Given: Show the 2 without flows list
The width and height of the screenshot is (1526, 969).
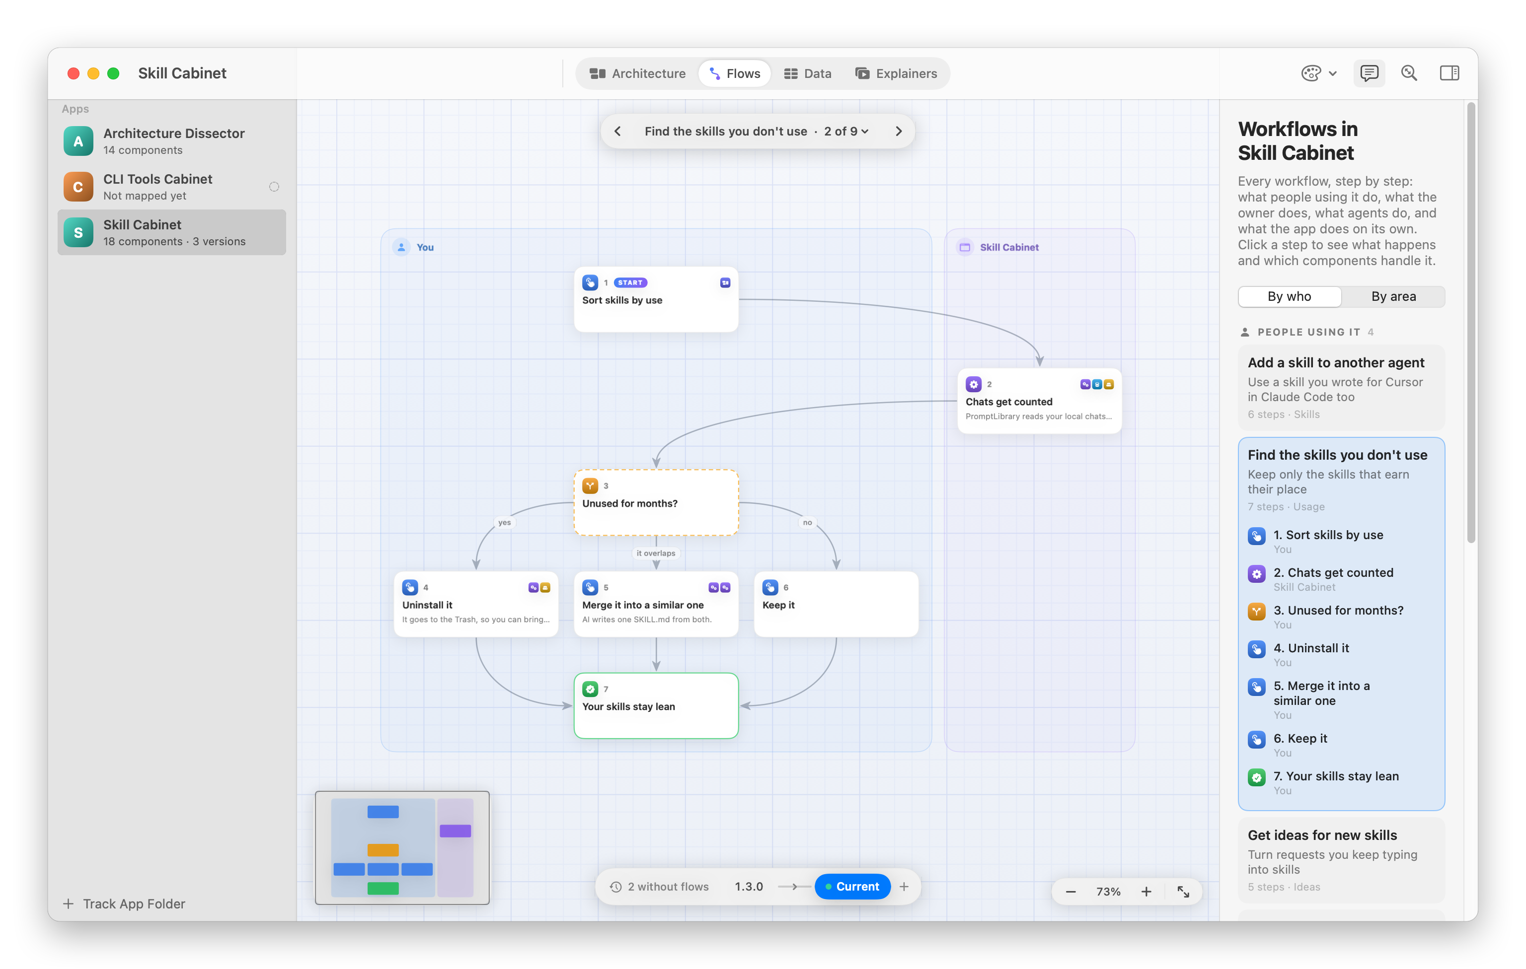Looking at the screenshot, I should 659,887.
